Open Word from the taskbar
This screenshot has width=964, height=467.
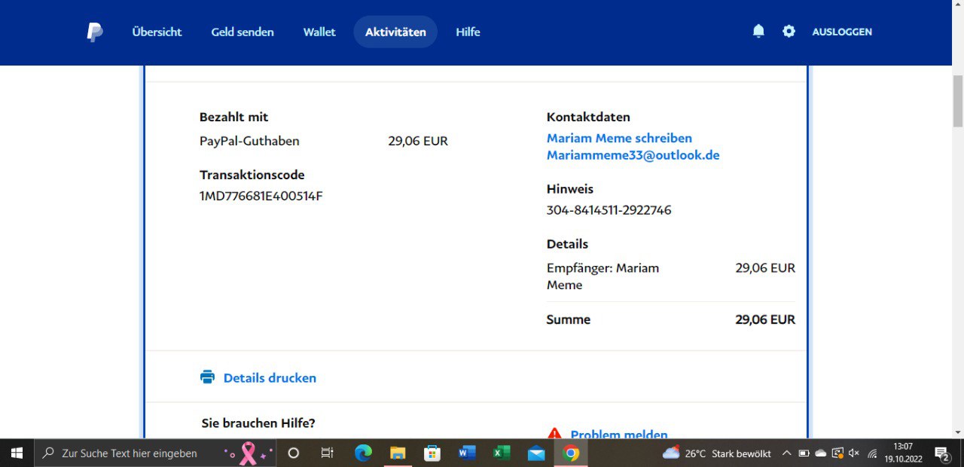click(467, 453)
